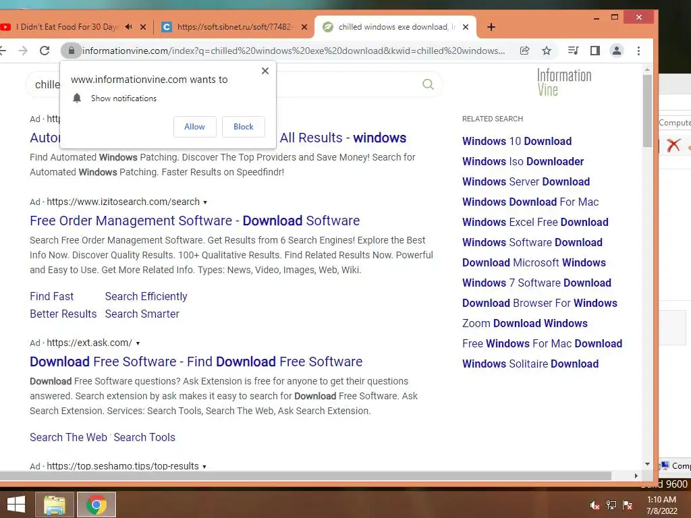
Task: Open Windows 10 Download related search
Action: (517, 142)
